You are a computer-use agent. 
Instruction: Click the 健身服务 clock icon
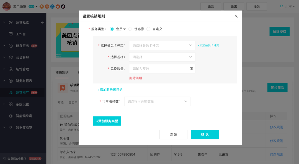click(x=11, y=46)
